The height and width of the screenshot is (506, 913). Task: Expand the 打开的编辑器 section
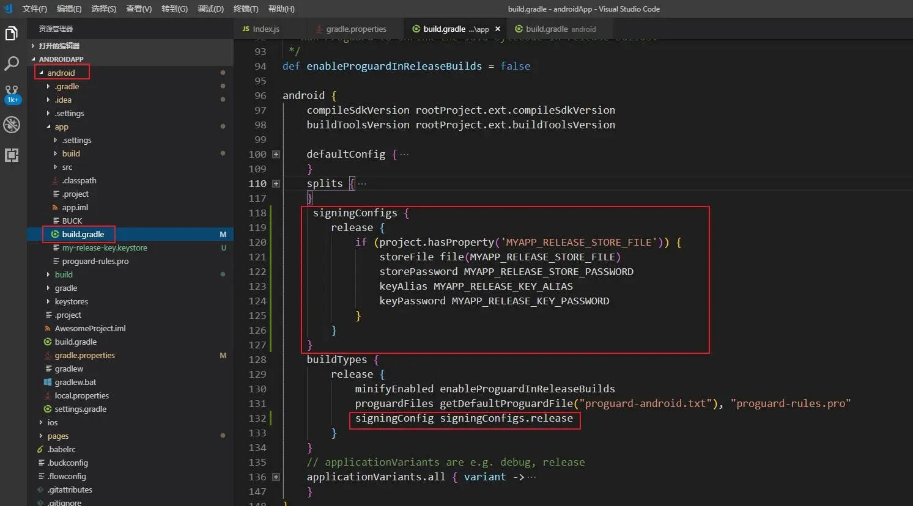[33, 46]
